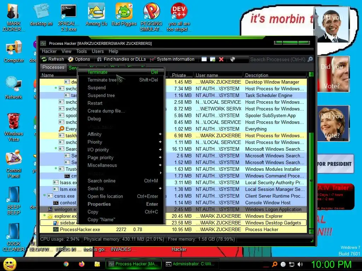Click the Search Processes input field

pos(278,59)
